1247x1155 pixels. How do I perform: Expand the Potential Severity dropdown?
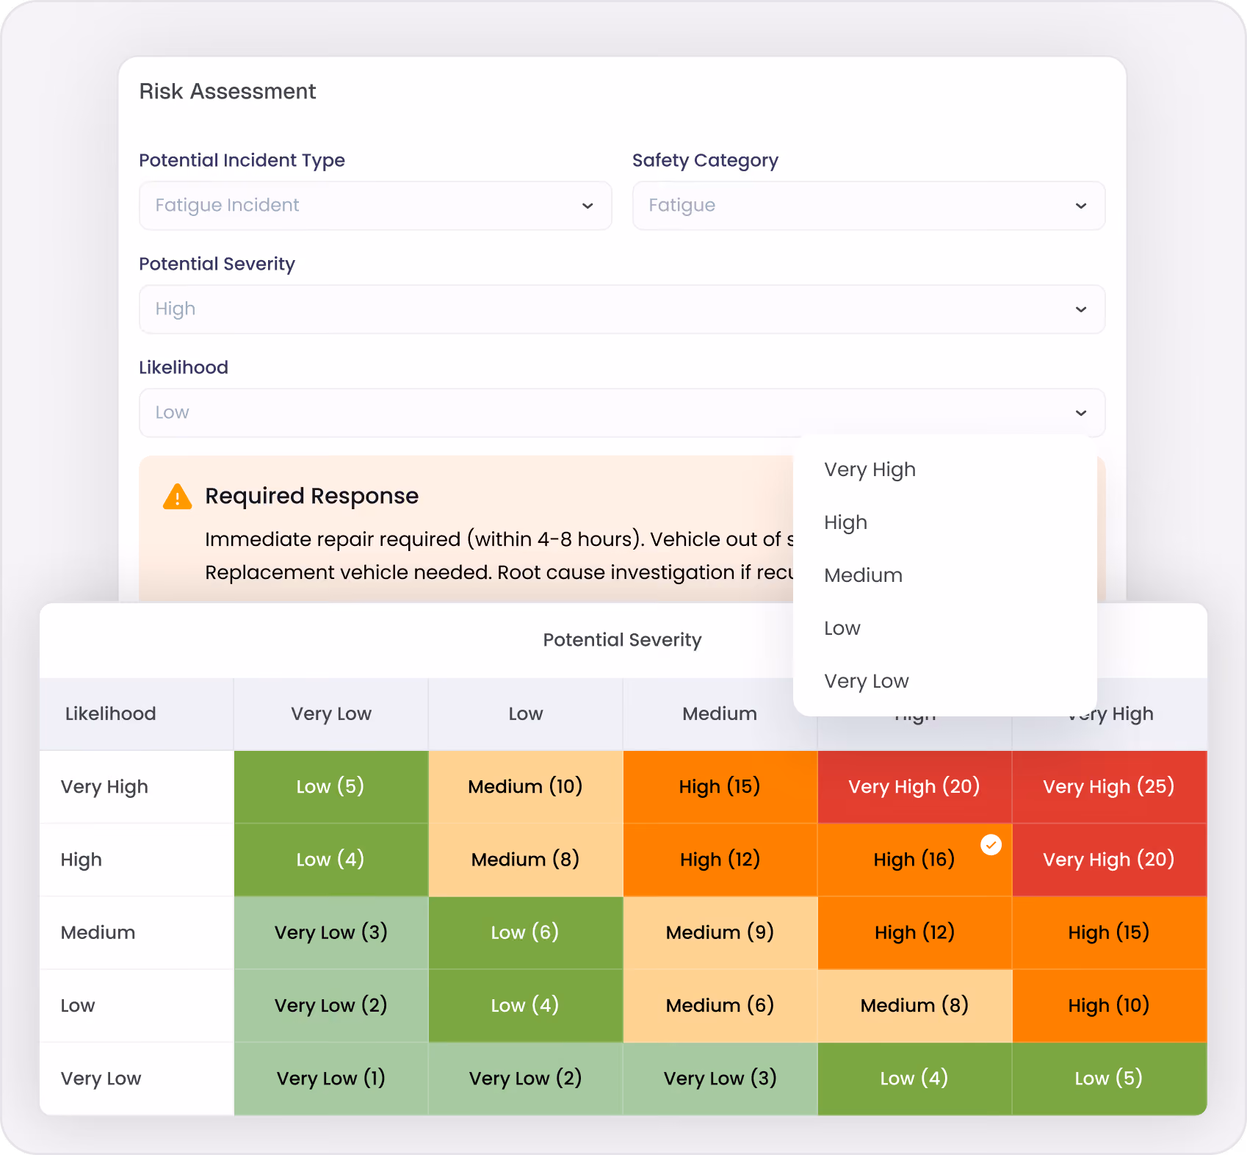pos(622,309)
